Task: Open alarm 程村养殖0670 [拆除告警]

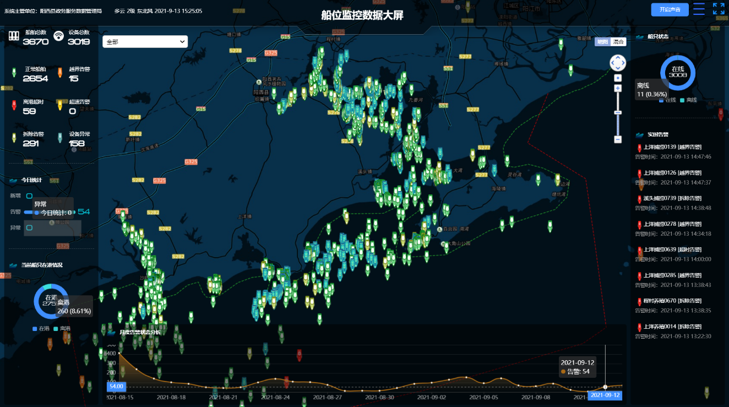Action: tap(673, 301)
